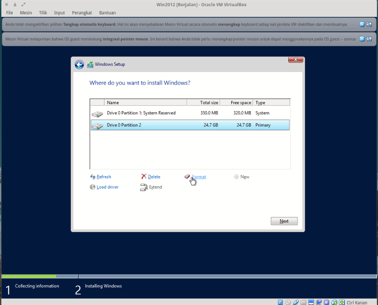
Task: Click the Next button
Action: coord(284,221)
